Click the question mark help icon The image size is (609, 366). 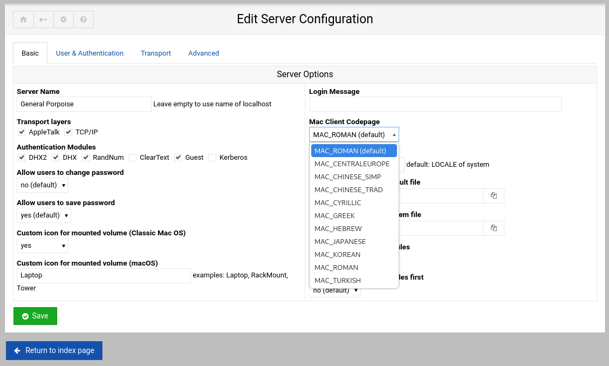pyautogui.click(x=83, y=19)
